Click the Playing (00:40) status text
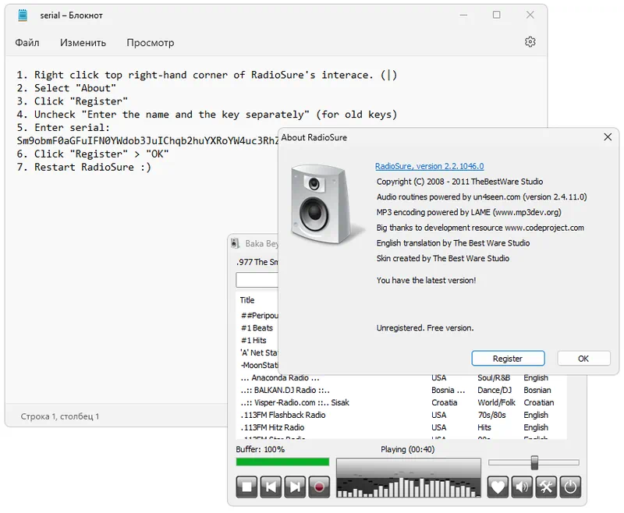The height and width of the screenshot is (513, 624). [x=407, y=449]
